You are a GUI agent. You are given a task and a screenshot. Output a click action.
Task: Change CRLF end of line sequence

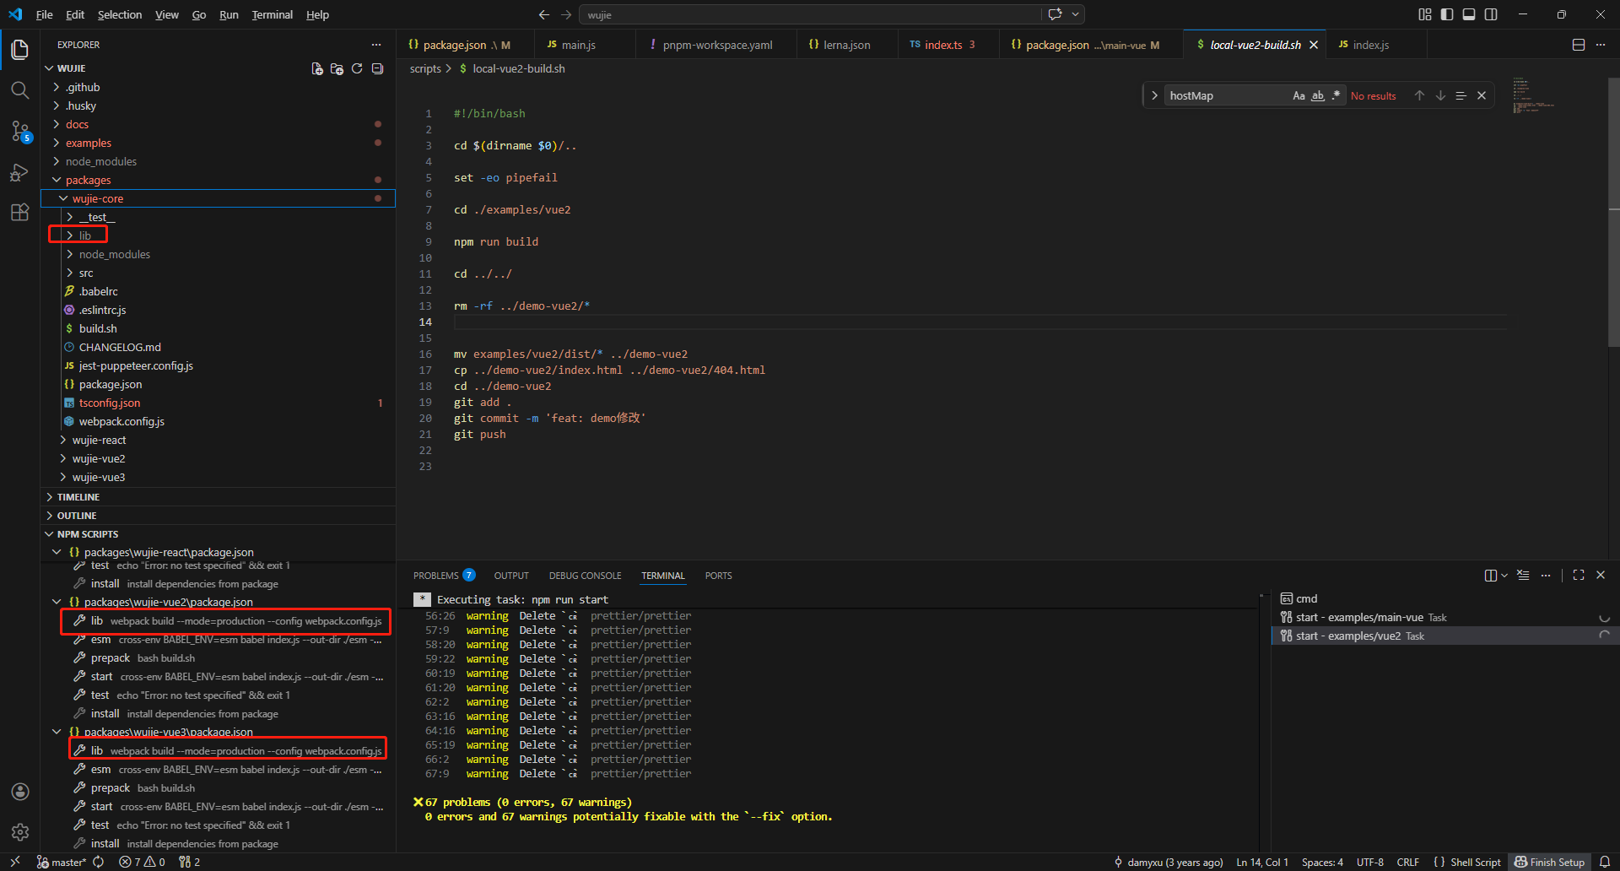pos(1407,862)
